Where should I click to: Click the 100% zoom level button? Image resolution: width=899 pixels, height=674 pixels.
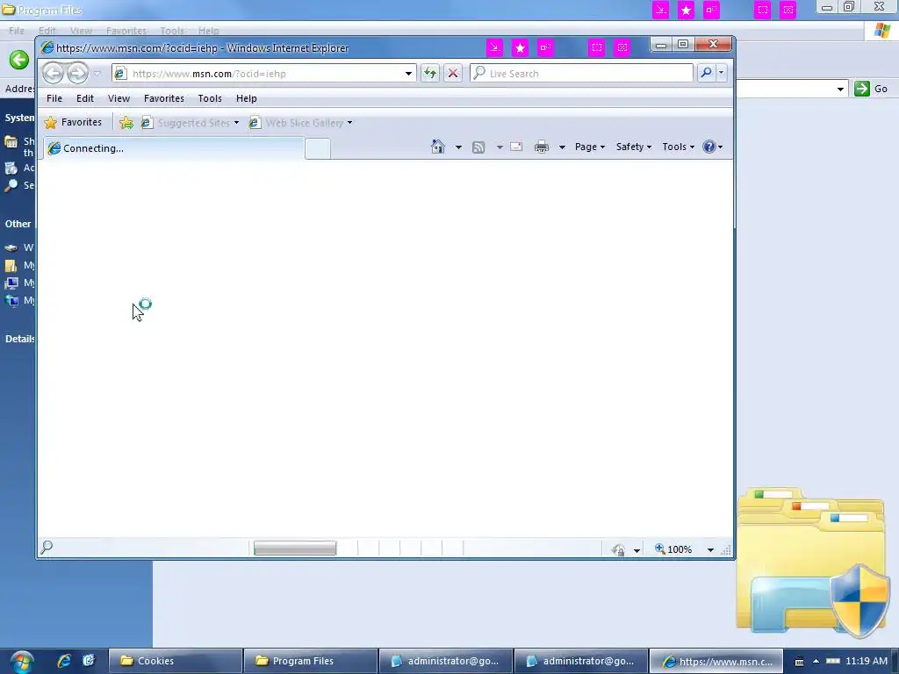pyautogui.click(x=673, y=549)
